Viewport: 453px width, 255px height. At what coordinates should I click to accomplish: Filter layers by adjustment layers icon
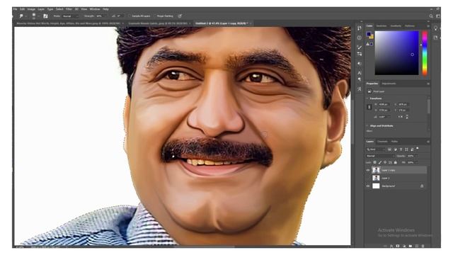pyautogui.click(x=396, y=149)
